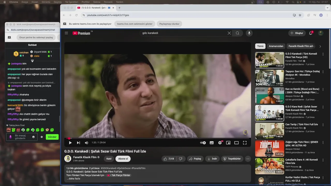Screen dimensions: 331x186
Task: Toggle autoplay switch in player
Action: (203, 143)
